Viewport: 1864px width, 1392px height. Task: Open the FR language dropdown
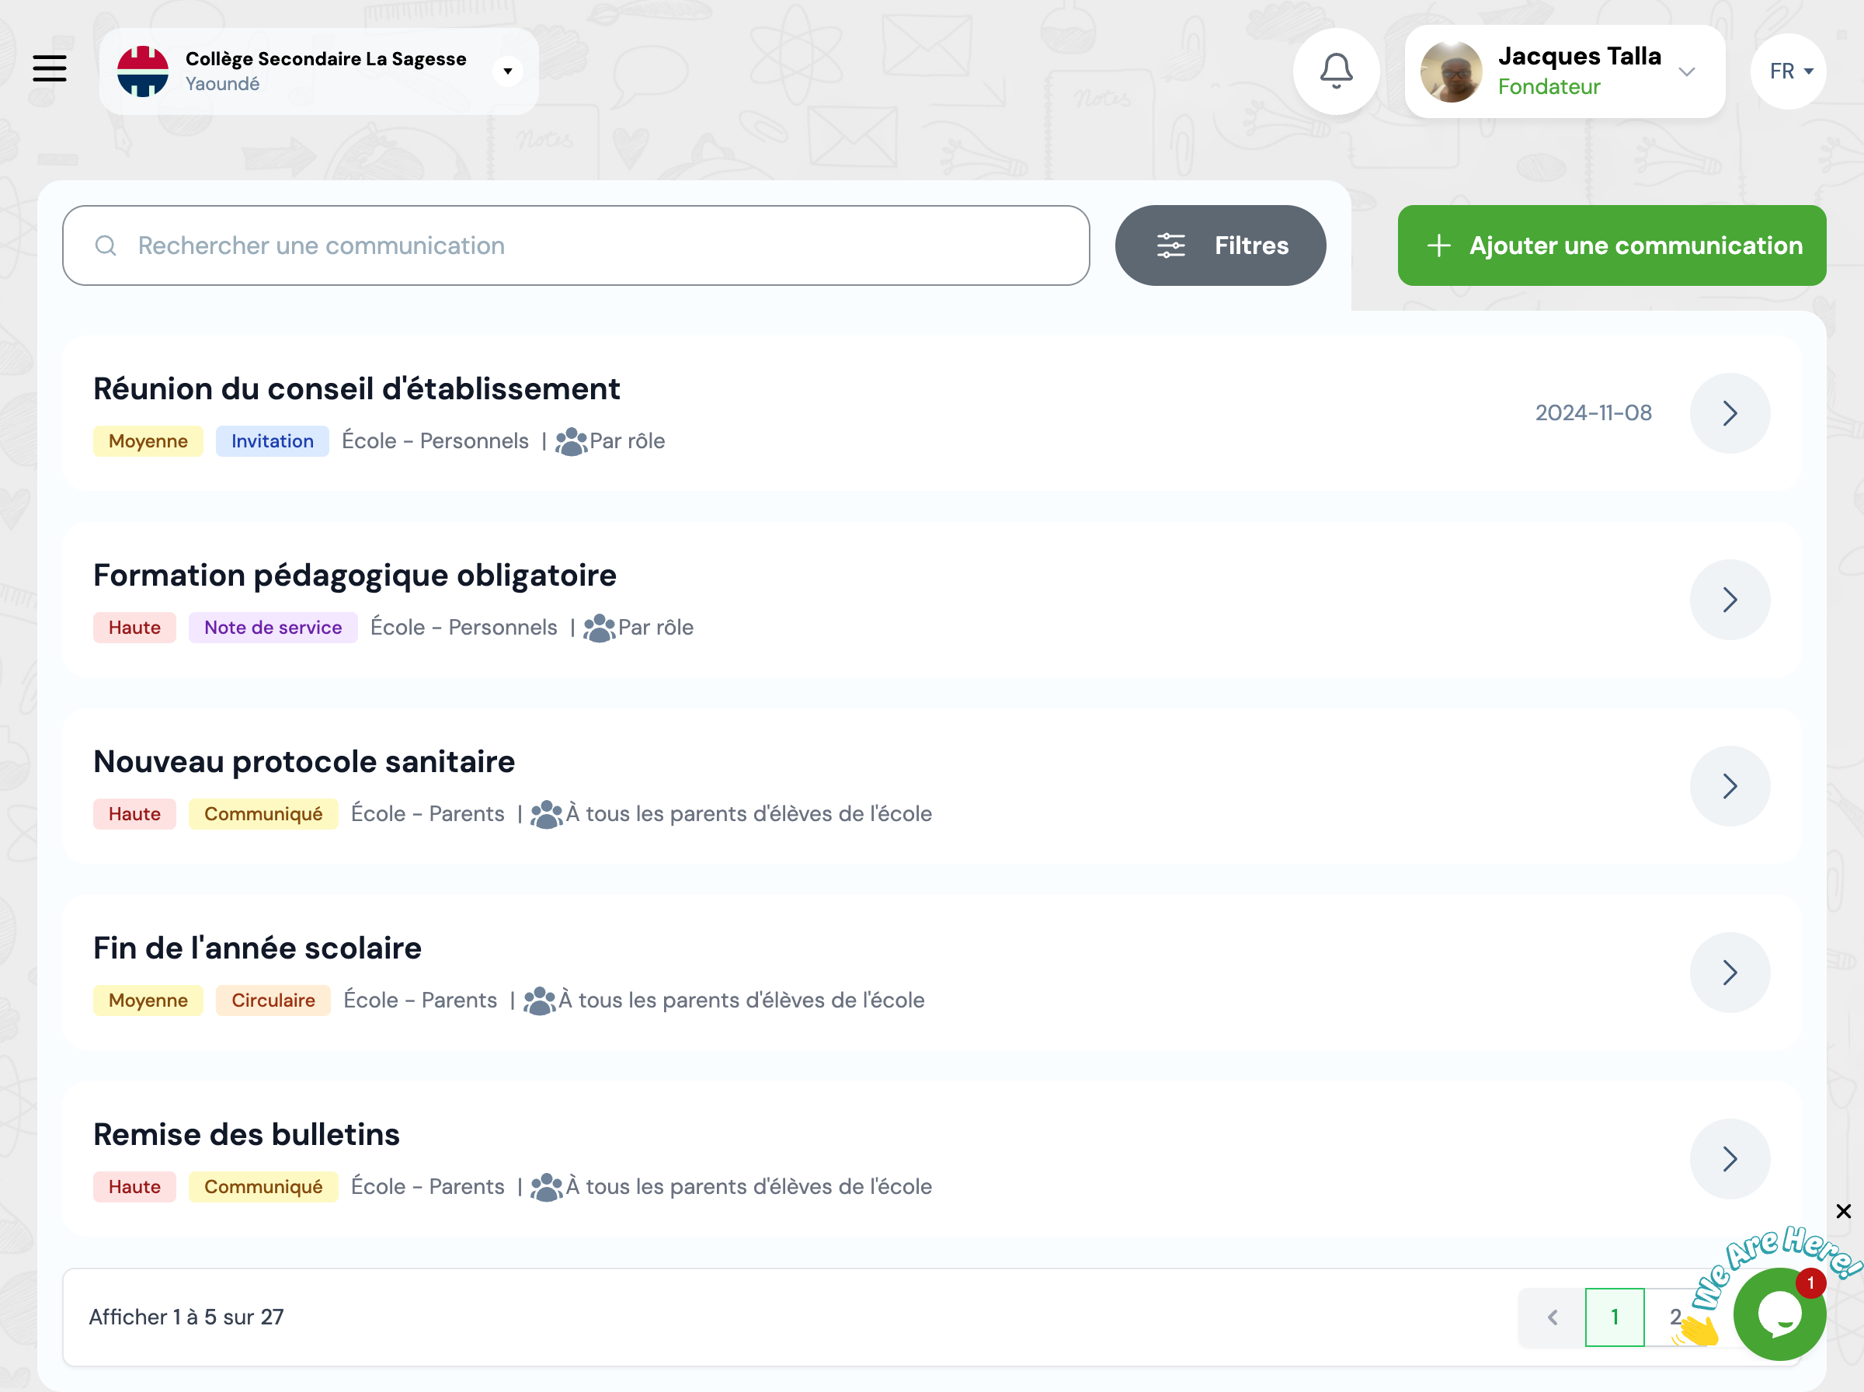(x=1789, y=71)
